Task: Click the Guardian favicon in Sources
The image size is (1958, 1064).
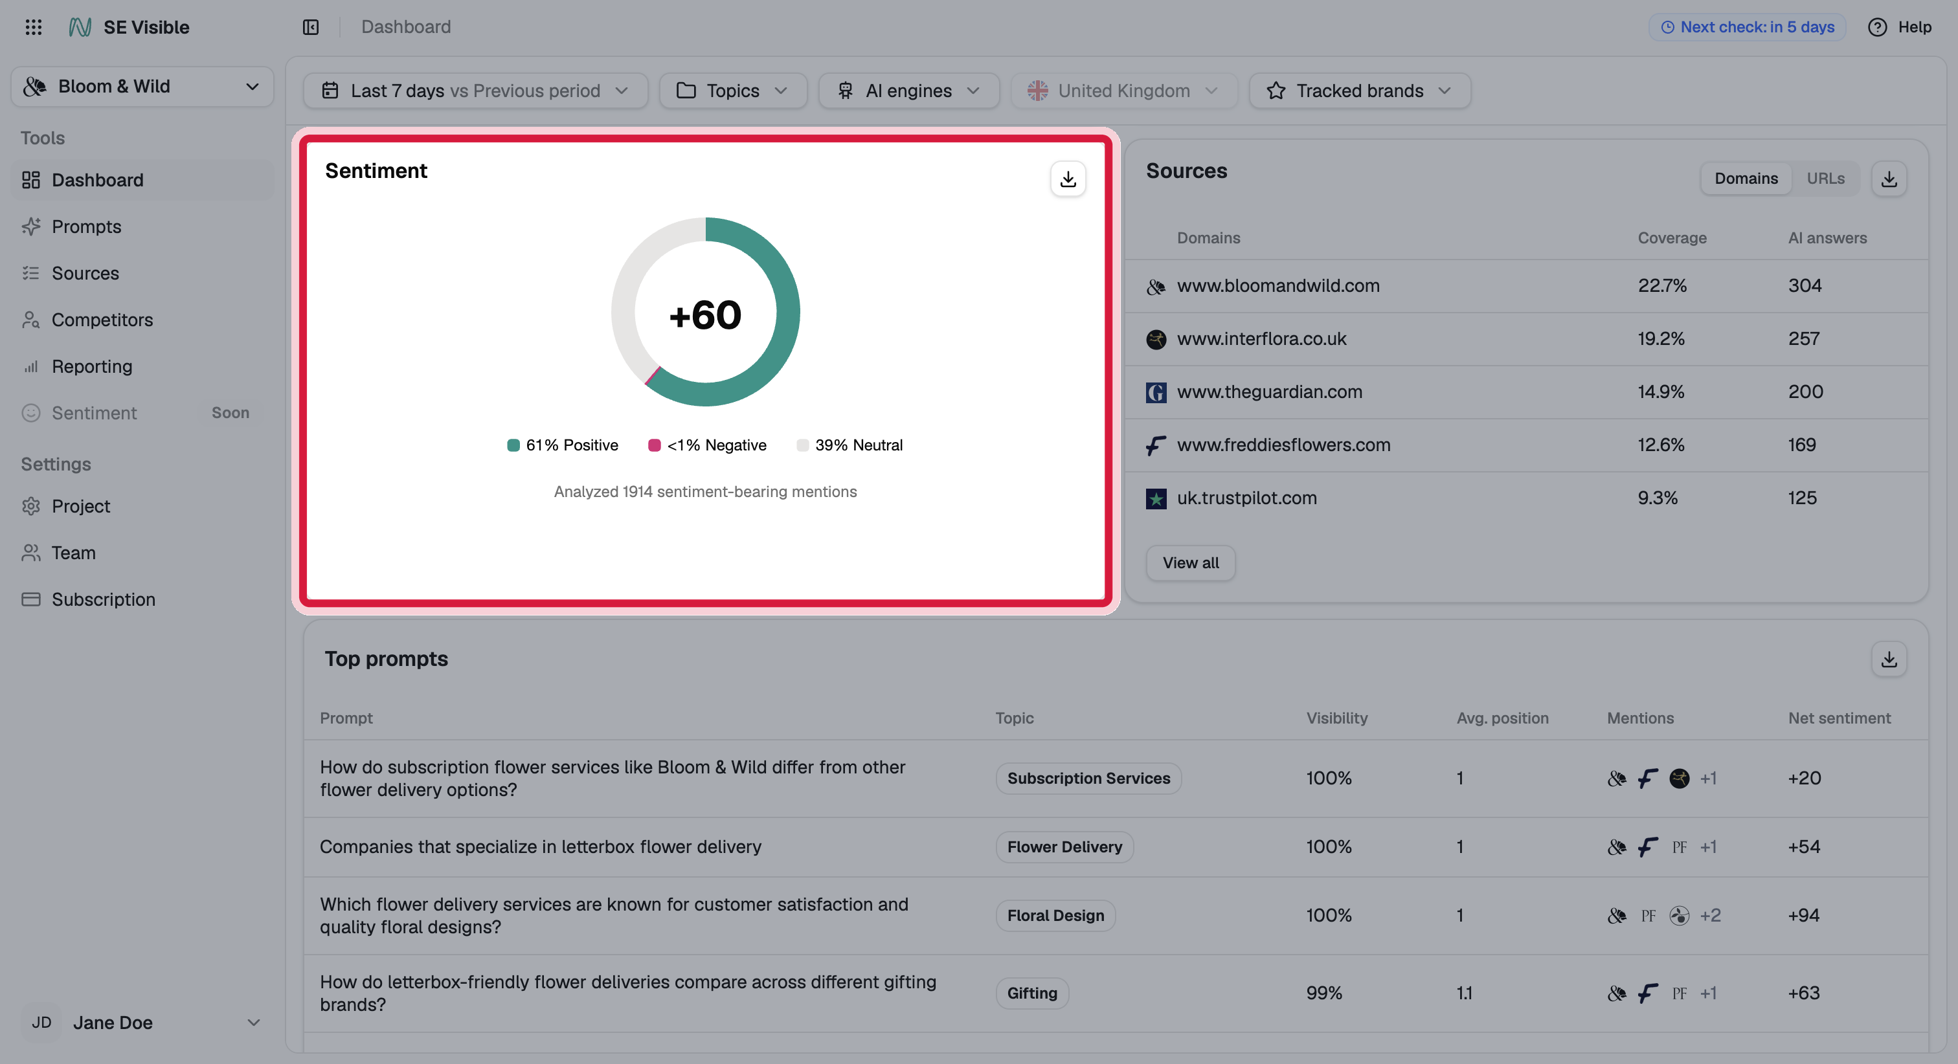Action: point(1156,392)
